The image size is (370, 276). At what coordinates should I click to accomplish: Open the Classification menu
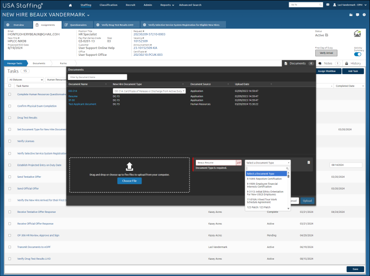(x=109, y=5)
